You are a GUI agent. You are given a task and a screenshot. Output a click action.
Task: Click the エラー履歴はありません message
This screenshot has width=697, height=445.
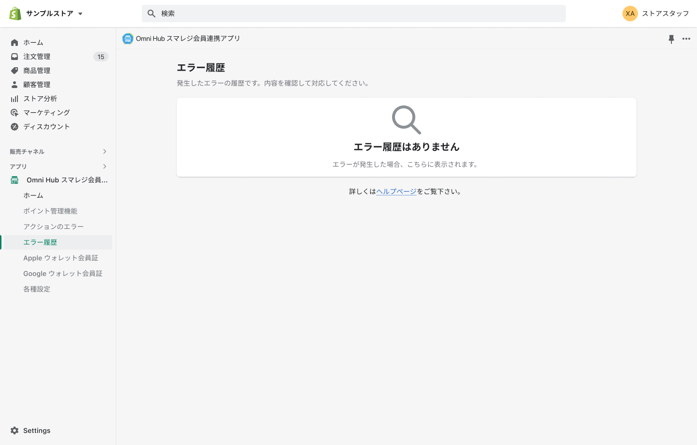[x=407, y=147]
